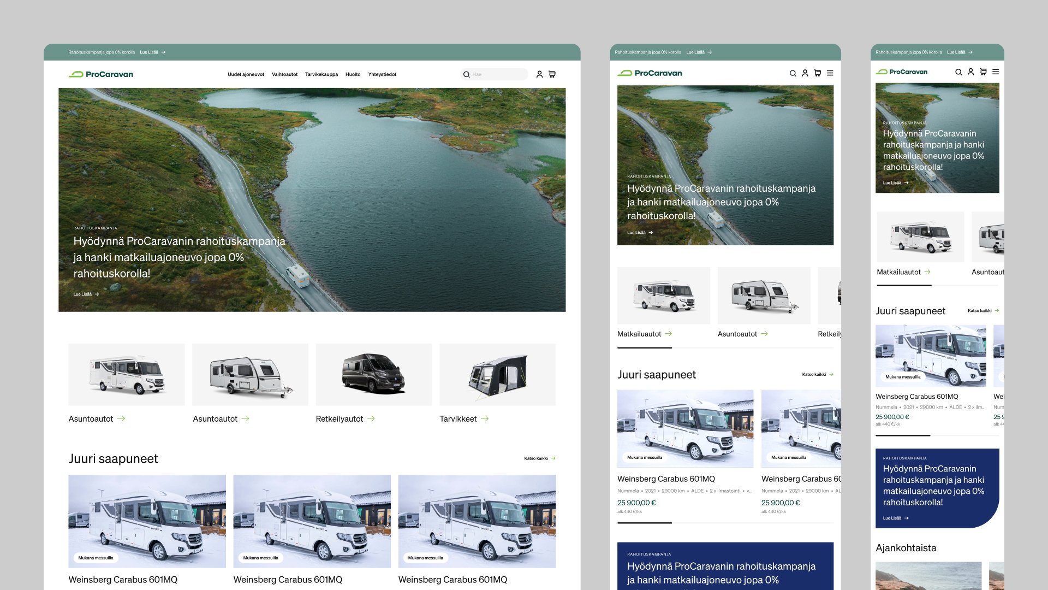
Task: Click first Mukana messuilla badge on desktop
Action: pyautogui.click(x=96, y=558)
